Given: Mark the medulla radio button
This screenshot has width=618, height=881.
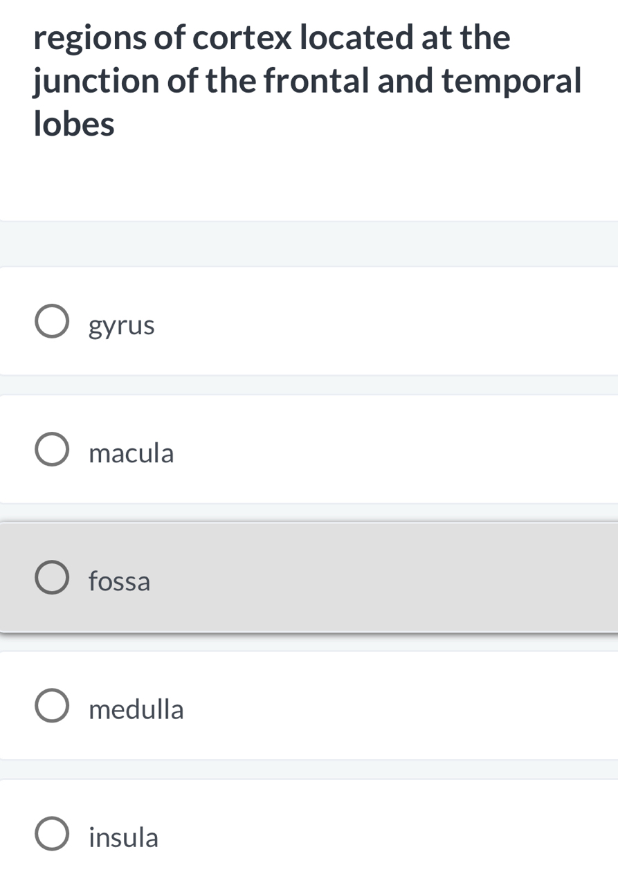Looking at the screenshot, I should (x=52, y=706).
